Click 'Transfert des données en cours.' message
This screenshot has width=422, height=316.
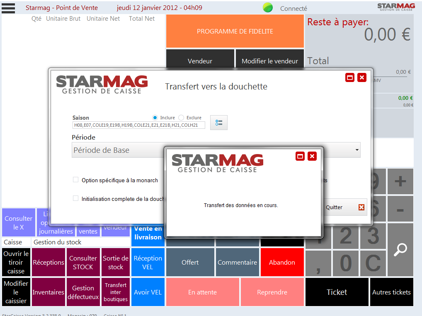(x=241, y=205)
